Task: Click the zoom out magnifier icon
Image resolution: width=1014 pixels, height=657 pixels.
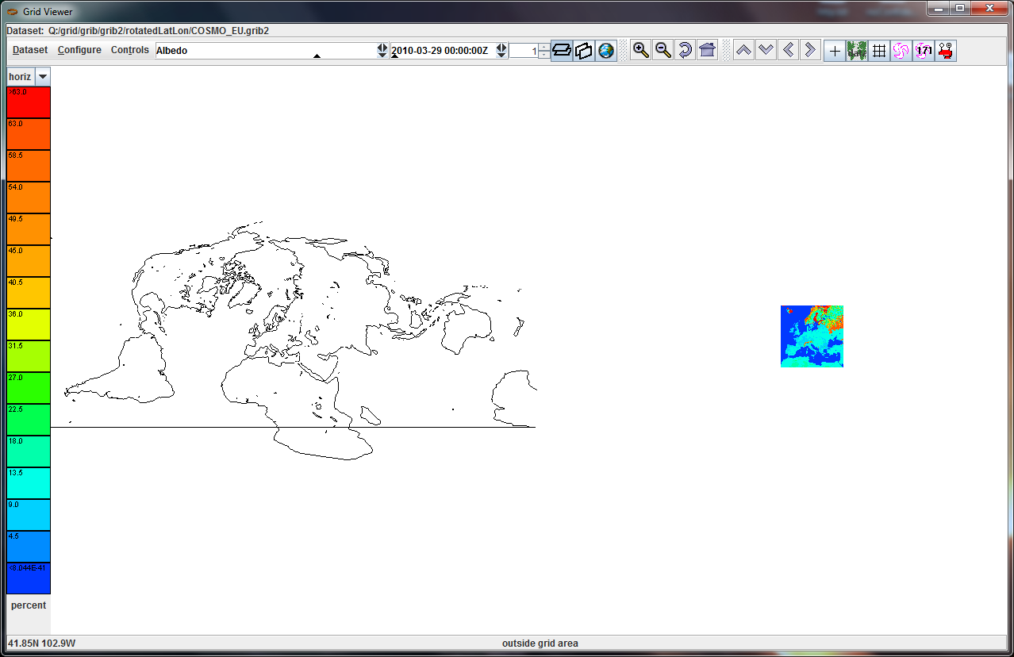Action: pos(663,51)
